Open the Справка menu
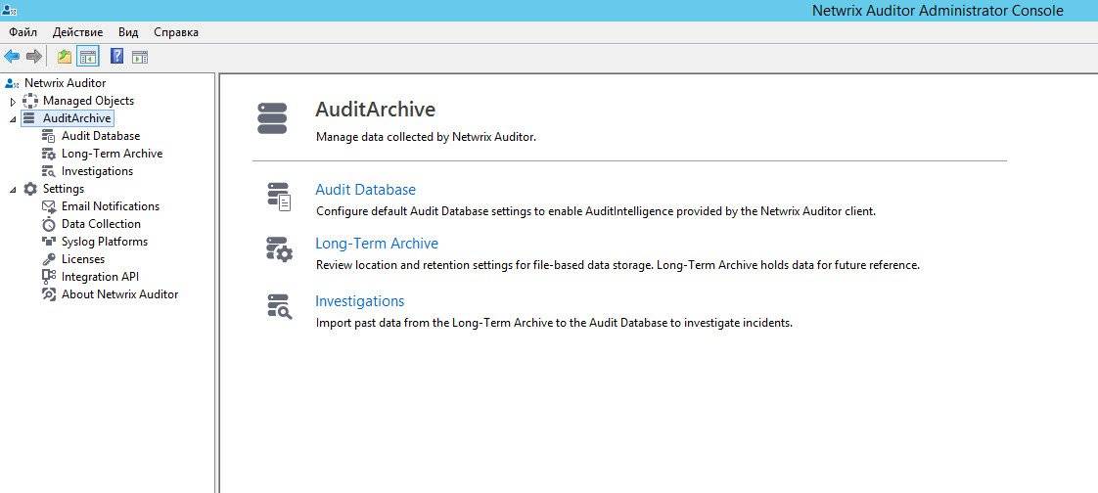Screen dimensions: 1098x493 176,32
